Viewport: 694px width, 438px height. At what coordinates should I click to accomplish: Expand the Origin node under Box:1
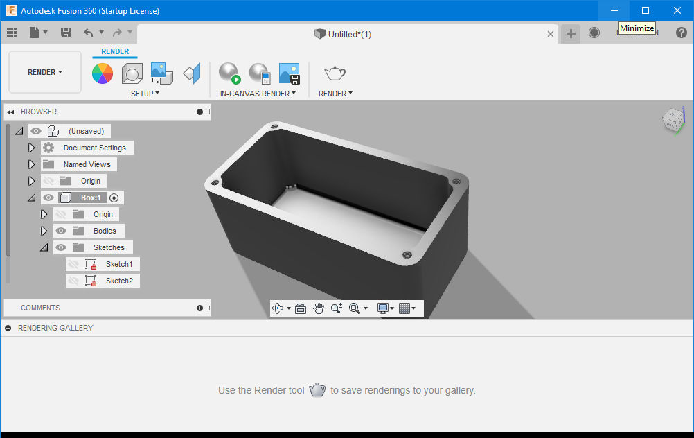44,214
